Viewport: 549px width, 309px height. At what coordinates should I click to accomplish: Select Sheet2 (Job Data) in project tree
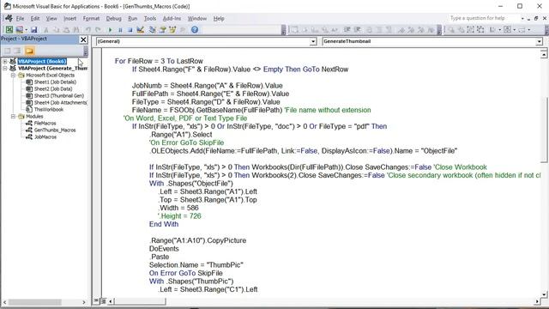coord(53,89)
